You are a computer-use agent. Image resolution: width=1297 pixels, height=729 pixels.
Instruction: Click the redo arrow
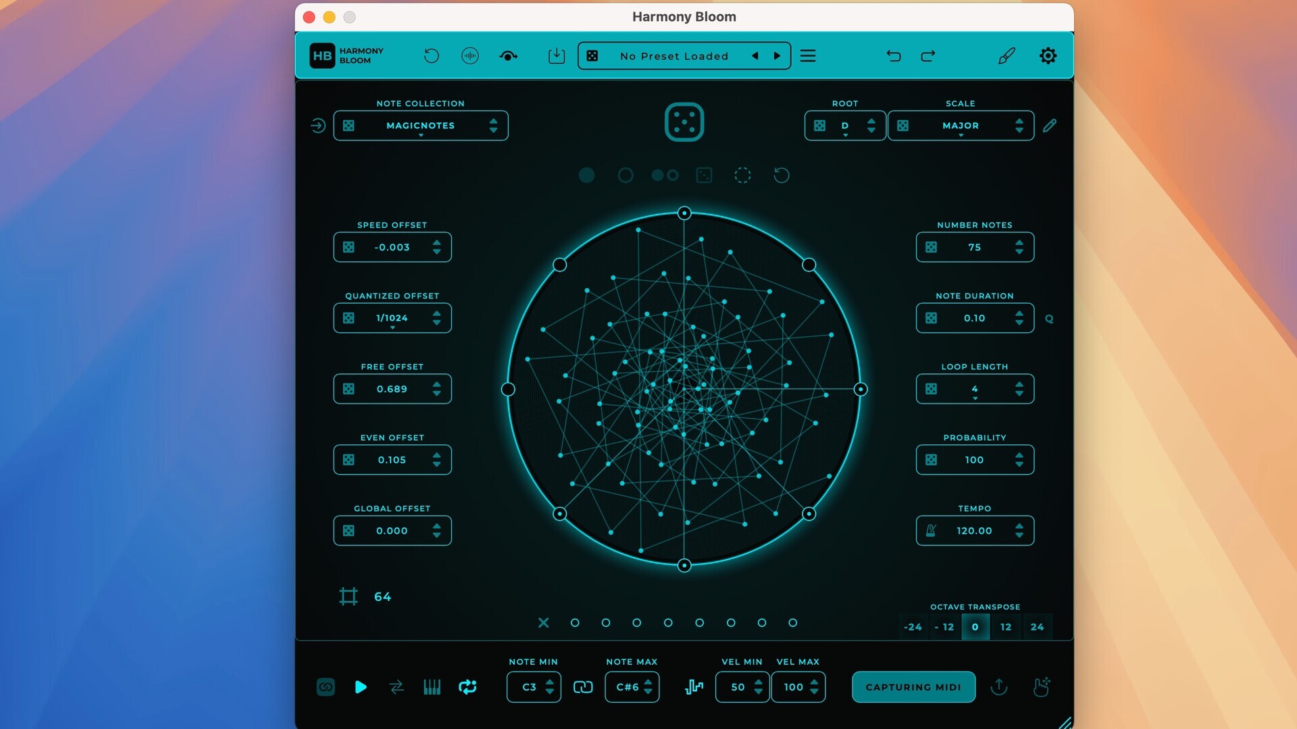[x=928, y=56]
